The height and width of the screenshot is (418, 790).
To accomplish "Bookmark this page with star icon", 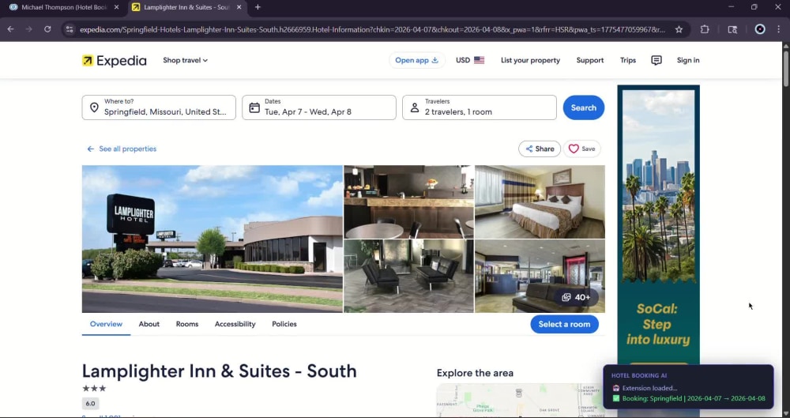I will [679, 30].
